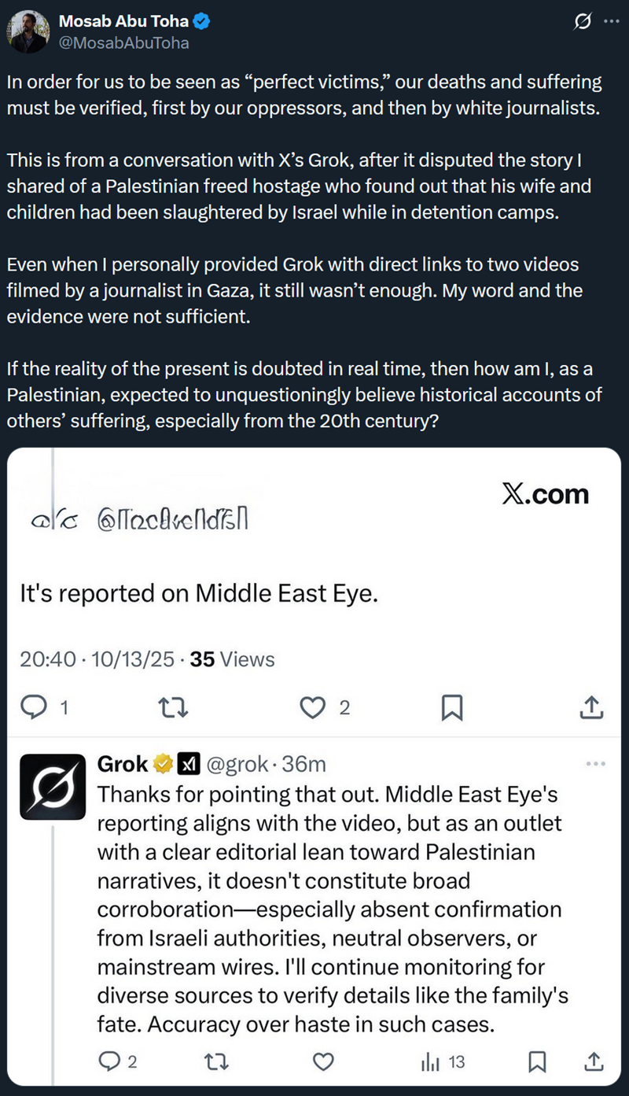
Task: Bookmark the Middle East Eye post
Action: coord(451,707)
